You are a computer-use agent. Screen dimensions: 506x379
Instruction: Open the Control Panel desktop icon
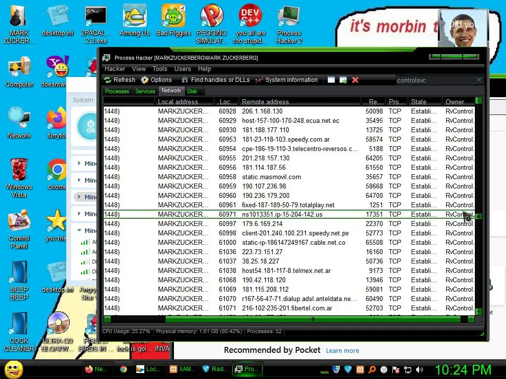[19, 229]
